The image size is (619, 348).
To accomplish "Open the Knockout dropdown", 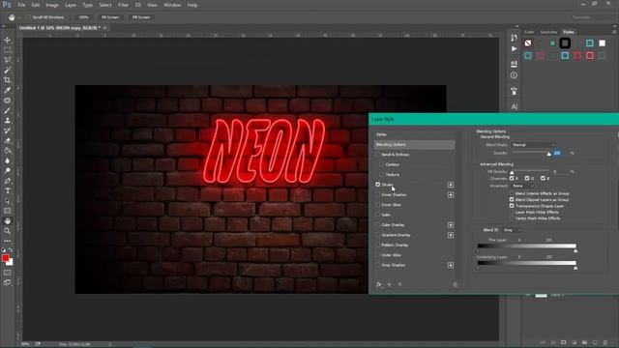I will (522, 186).
